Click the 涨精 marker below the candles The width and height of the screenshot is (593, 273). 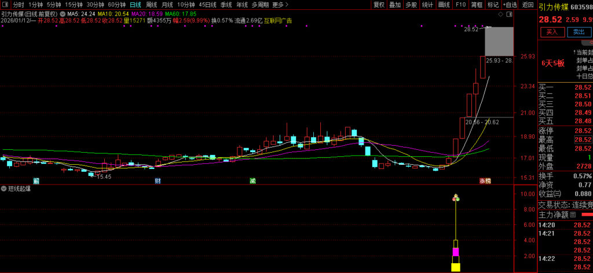[x=485, y=180]
